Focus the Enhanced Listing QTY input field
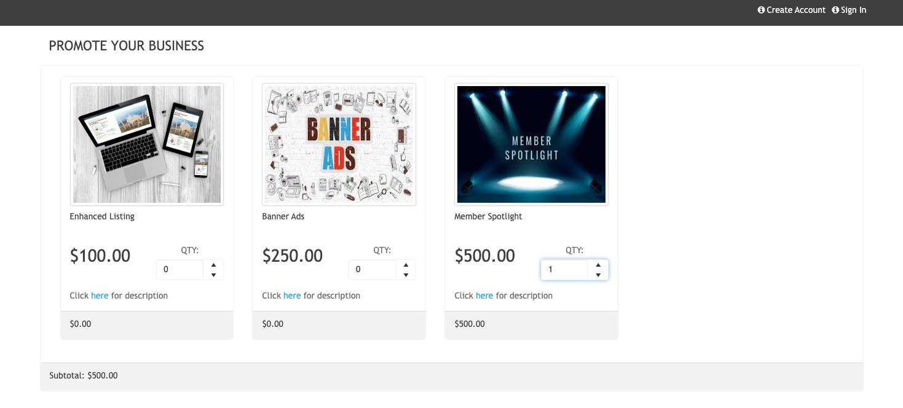Screen dimensions: 903x408 coord(180,270)
